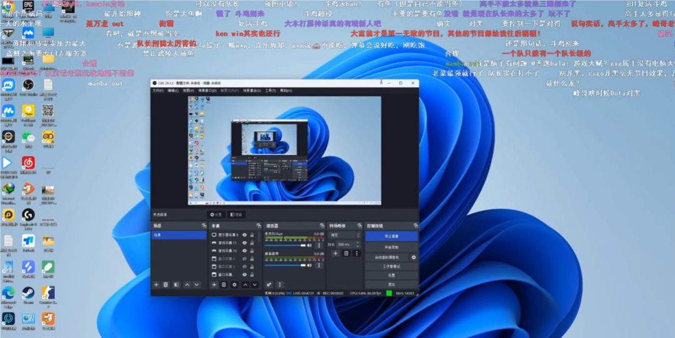Undock Scene Transitions panel float icon
675x338 pixels.
359,226
